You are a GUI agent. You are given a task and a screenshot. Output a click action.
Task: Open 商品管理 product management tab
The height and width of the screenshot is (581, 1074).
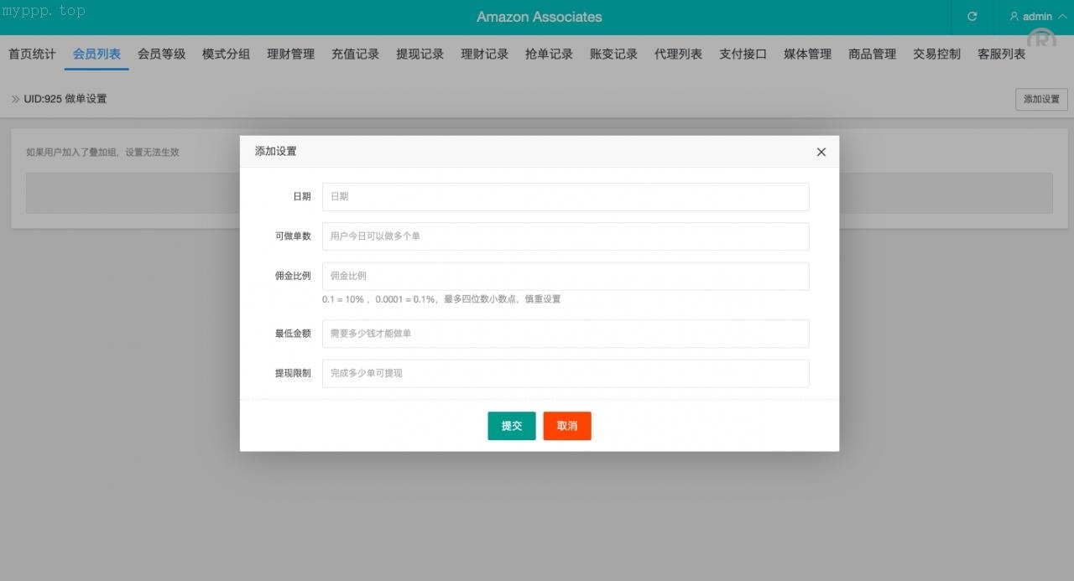coord(872,54)
